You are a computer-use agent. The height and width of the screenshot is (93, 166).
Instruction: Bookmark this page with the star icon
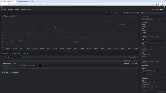(x=153, y=4)
